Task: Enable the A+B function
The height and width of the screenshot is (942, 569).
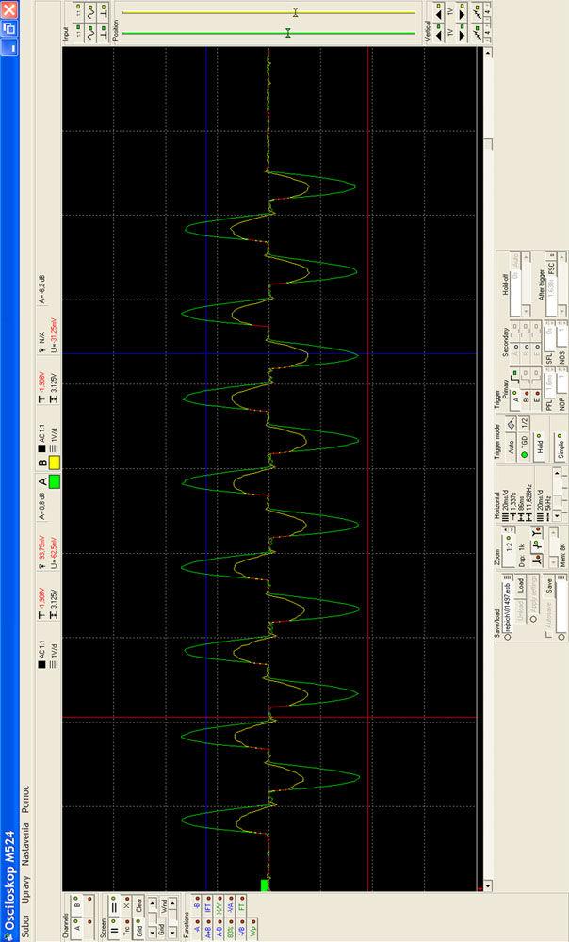Action: [207, 928]
